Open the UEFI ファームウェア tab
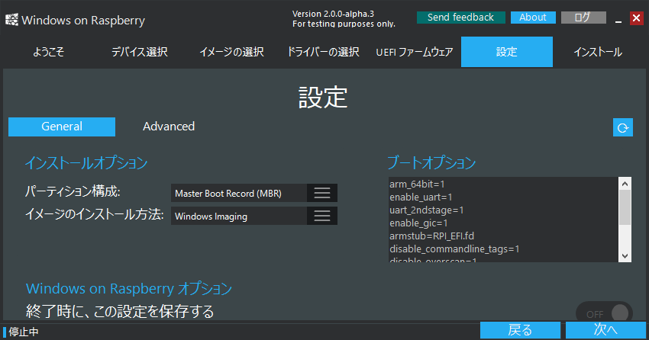The height and width of the screenshot is (340, 649). (415, 52)
